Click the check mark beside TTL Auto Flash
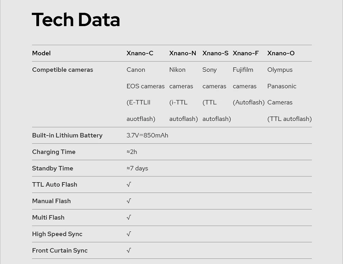Image resolution: width=343 pixels, height=264 pixels. [129, 185]
